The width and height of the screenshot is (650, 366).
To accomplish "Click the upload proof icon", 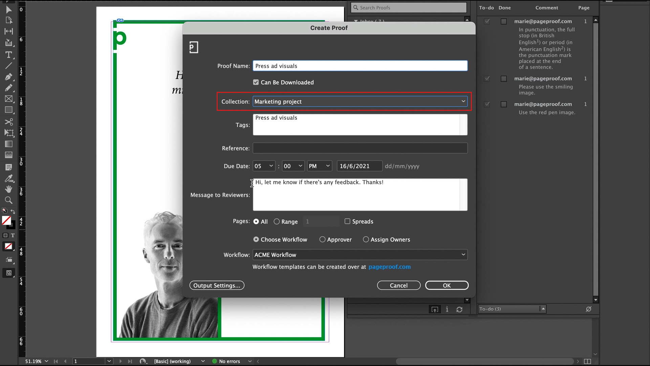I will click(435, 309).
